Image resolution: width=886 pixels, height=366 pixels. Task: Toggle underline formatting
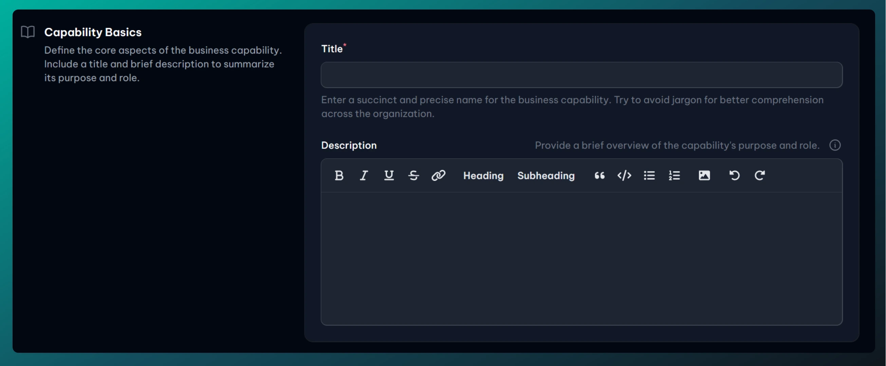[x=389, y=176]
